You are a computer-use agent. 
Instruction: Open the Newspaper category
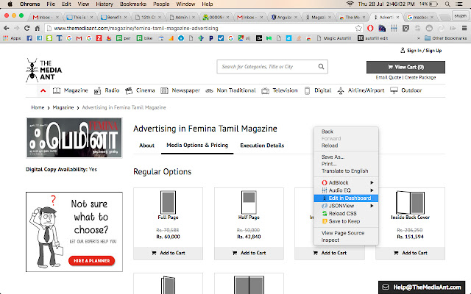pyautogui.click(x=180, y=90)
